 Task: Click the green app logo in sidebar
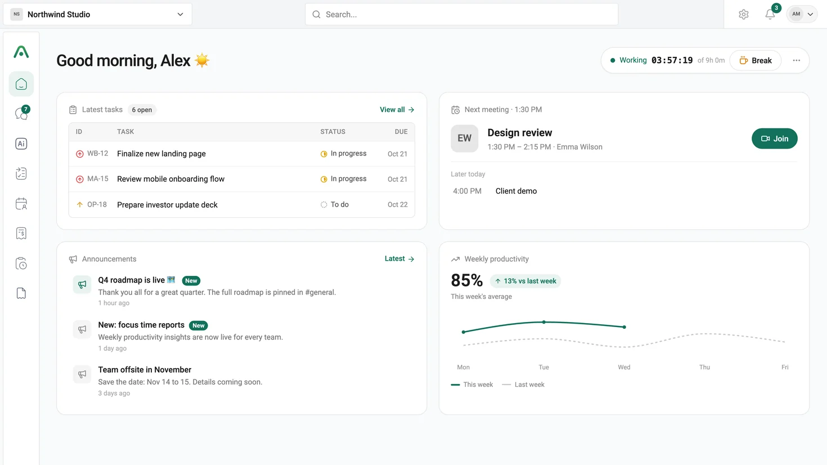21,52
